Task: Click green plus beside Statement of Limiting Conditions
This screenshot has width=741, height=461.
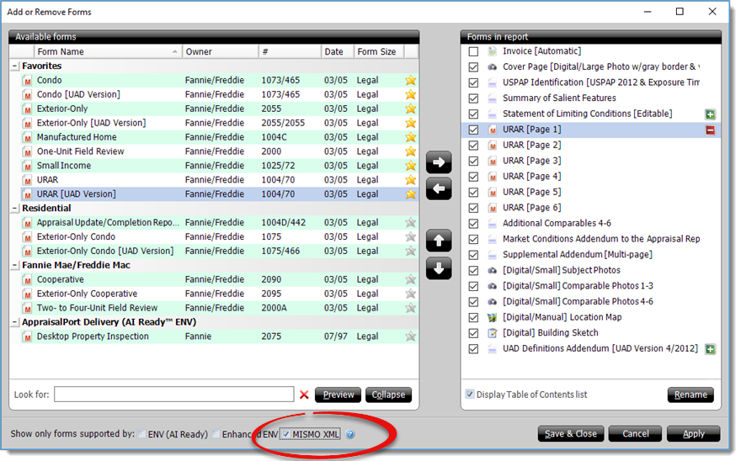Action: [710, 114]
